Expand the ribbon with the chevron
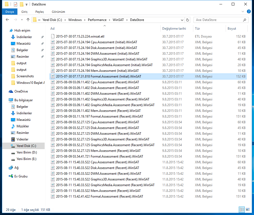The width and height of the screenshot is (254, 215). coord(243,12)
